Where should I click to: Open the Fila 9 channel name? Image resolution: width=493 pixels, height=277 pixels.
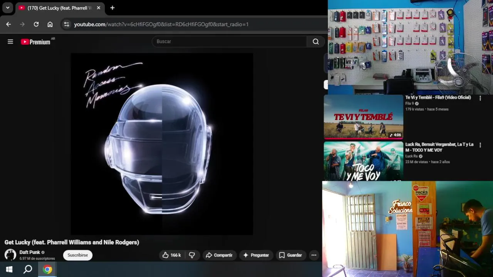(x=409, y=103)
